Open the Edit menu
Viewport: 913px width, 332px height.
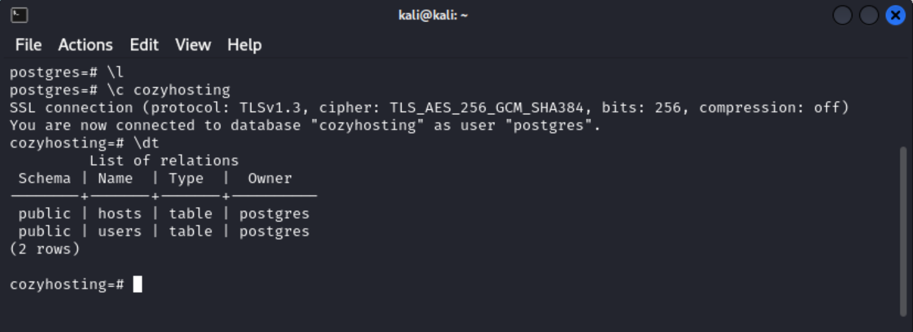[x=144, y=45]
